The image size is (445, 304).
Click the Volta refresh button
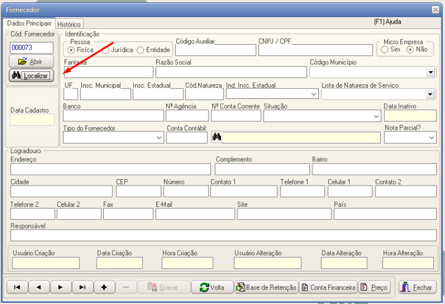pyautogui.click(x=212, y=288)
